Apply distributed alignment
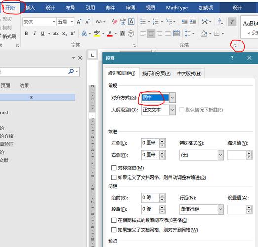The height and width of the screenshot is (247, 258). click(x=176, y=34)
